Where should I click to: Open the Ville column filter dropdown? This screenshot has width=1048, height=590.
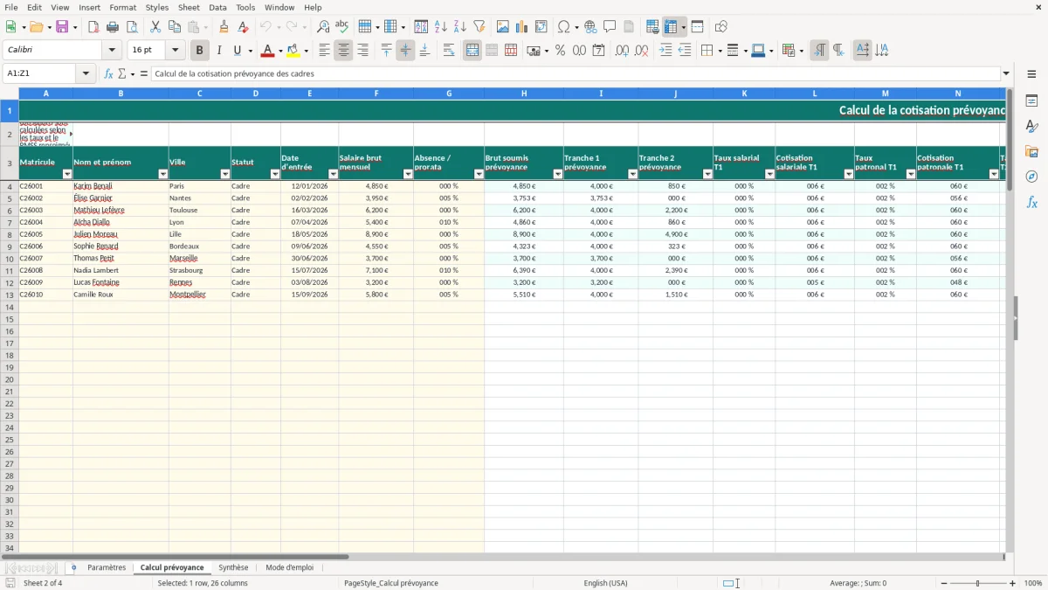point(224,174)
